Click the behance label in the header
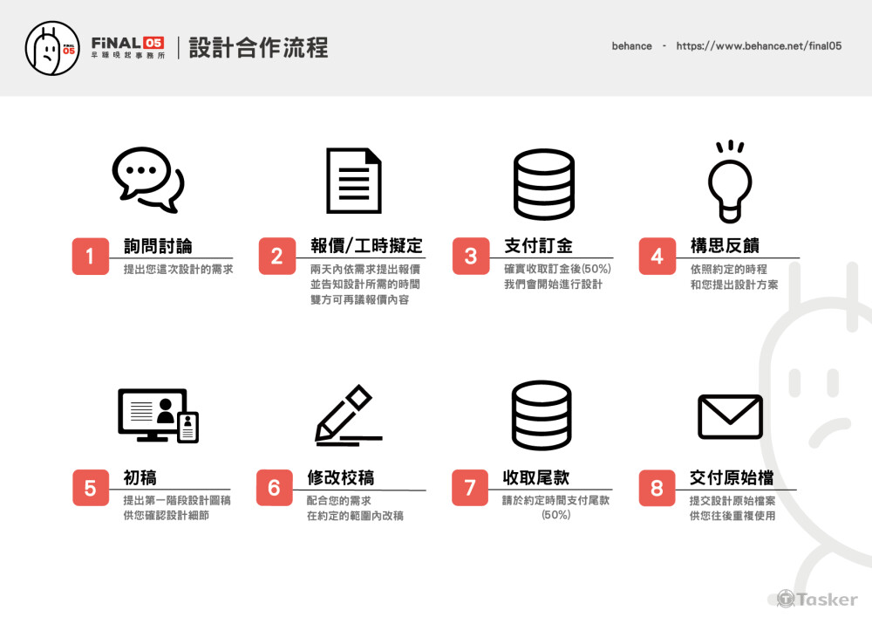This screenshot has width=872, height=617. click(x=631, y=46)
